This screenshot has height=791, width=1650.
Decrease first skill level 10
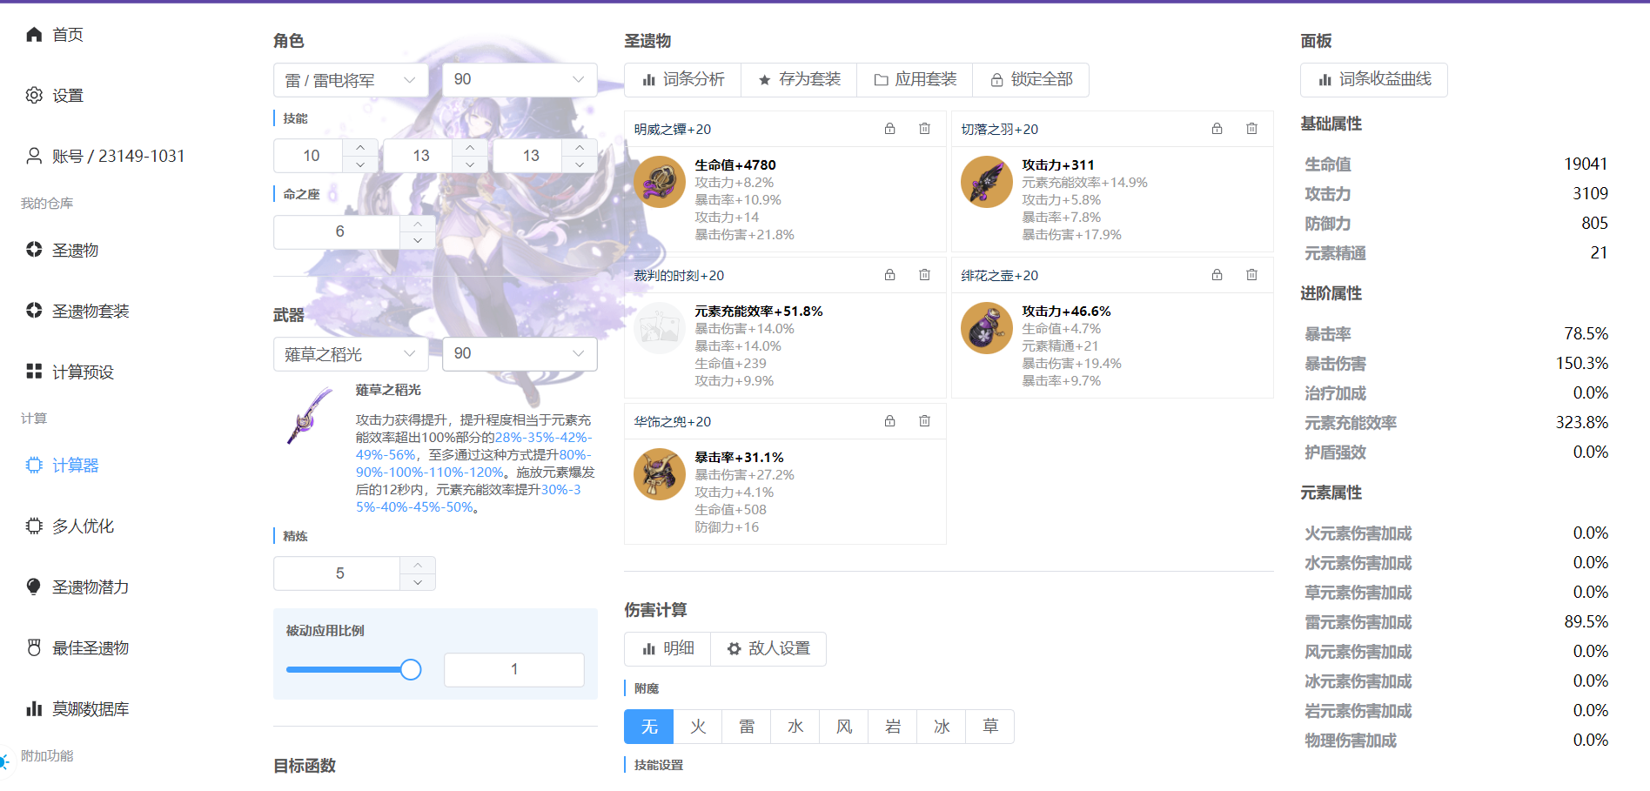[360, 164]
